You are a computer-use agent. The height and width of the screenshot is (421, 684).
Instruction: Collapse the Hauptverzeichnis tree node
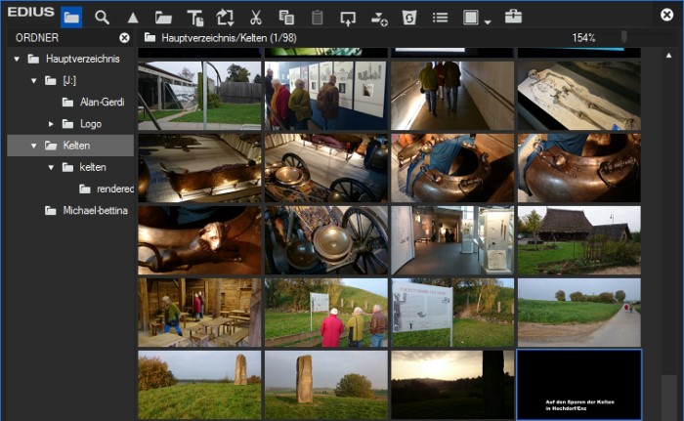click(x=17, y=59)
